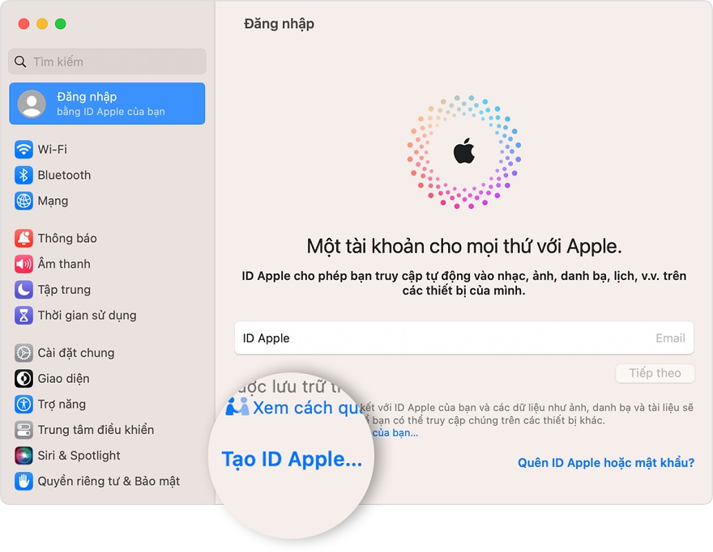The width and height of the screenshot is (713, 552).
Task: Open Cài đặt chung label
Action: tap(76, 353)
